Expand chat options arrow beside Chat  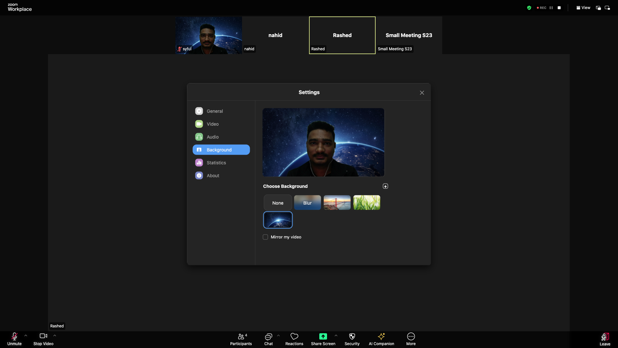[x=278, y=335]
